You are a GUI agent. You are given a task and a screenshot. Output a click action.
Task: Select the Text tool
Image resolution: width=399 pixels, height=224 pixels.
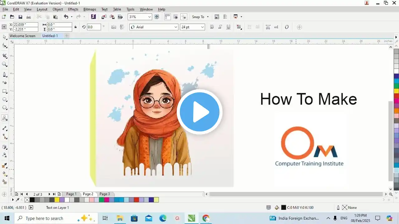[4, 118]
